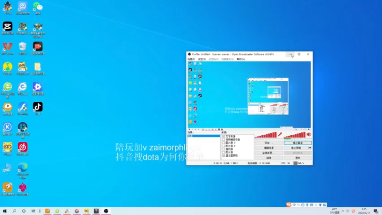Viewport: 382px width, 215px height.
Task: Click the Windows Start button
Action: point(5,211)
